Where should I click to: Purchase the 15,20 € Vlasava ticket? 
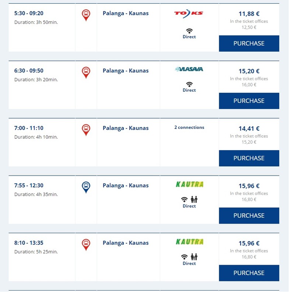249,101
